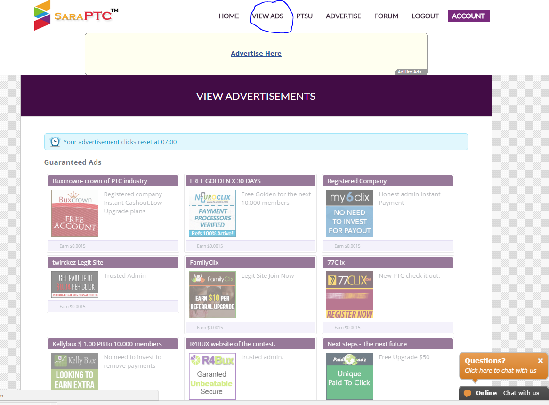Click the FamilyClix ad title bar

(x=250, y=262)
